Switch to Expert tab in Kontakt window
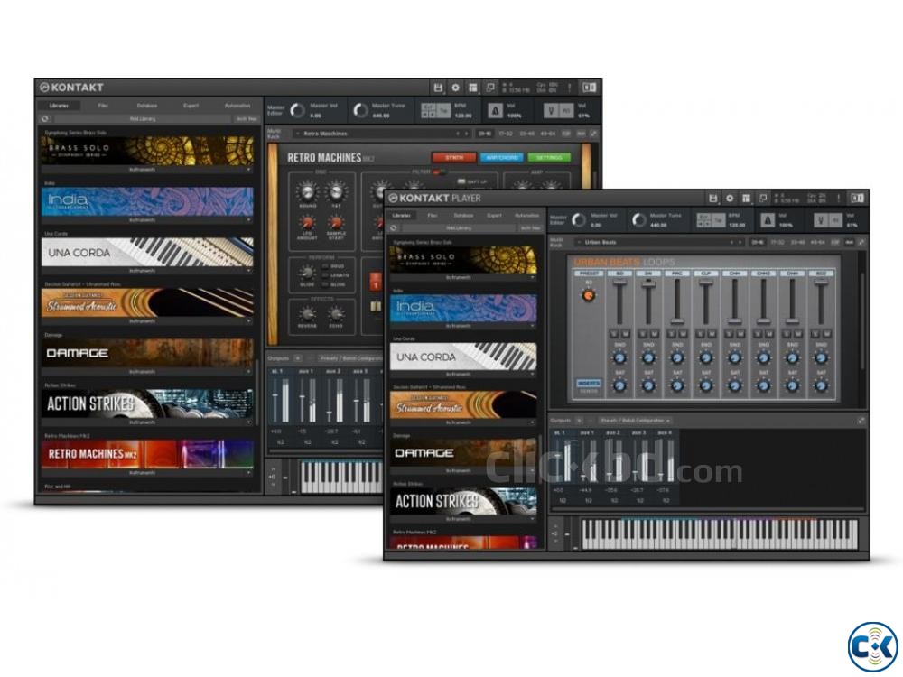The image size is (903, 677). pyautogui.click(x=191, y=106)
